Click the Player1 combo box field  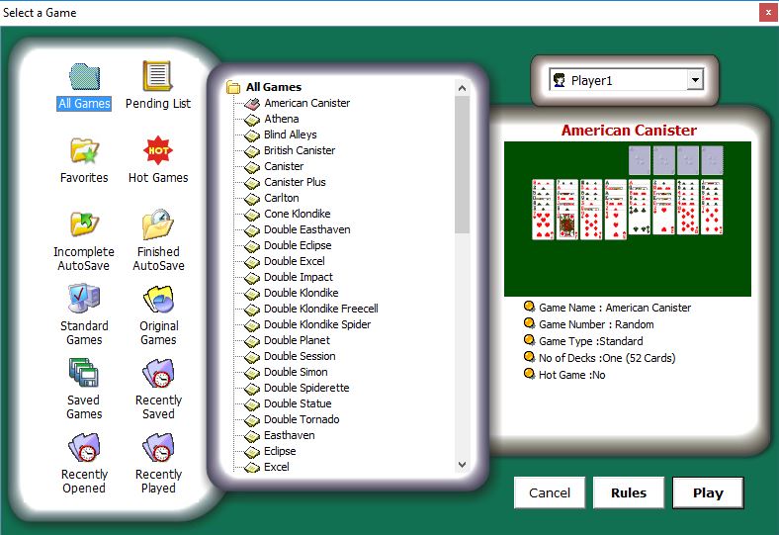[627, 80]
